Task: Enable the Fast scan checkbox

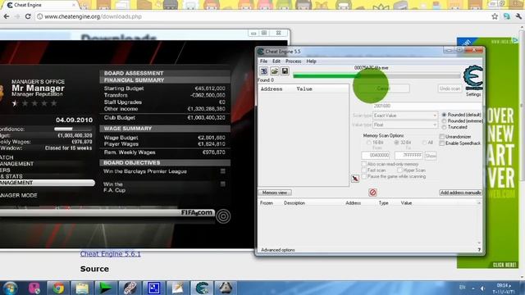Action: pyautogui.click(x=364, y=170)
